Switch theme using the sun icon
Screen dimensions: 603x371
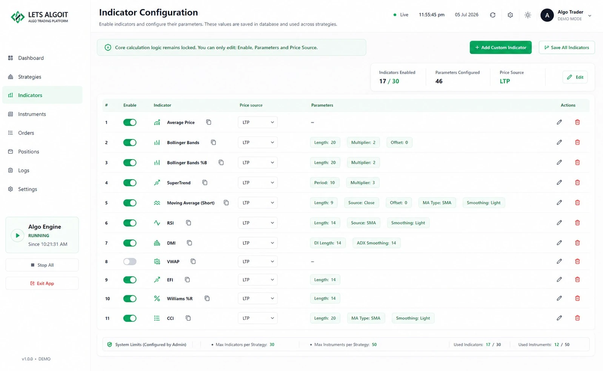528,15
